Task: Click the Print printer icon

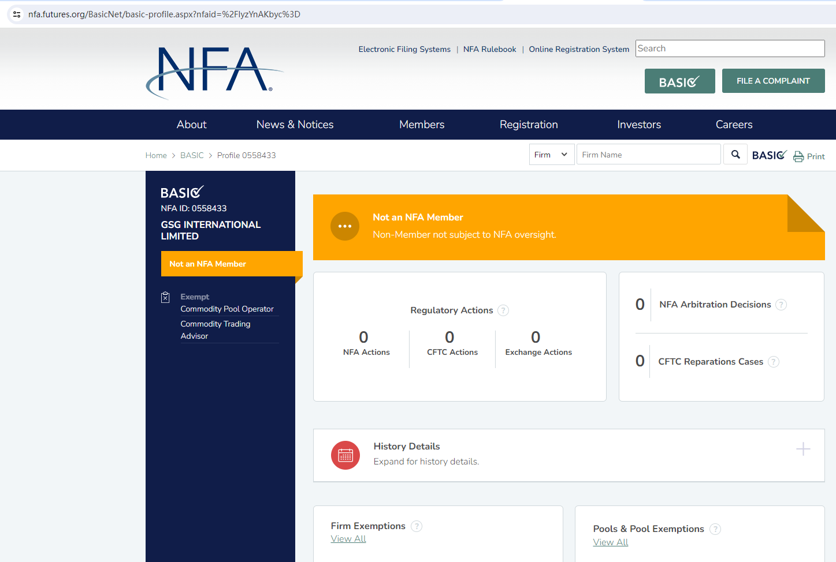Action: 798,156
